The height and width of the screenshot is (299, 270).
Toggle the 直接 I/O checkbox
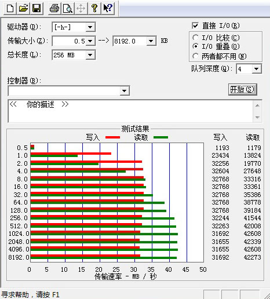195,25
